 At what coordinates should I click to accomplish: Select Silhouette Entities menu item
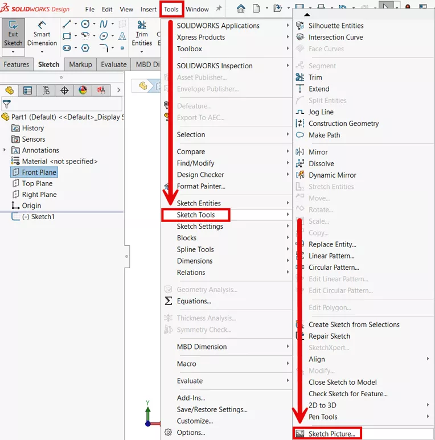coord(364,26)
